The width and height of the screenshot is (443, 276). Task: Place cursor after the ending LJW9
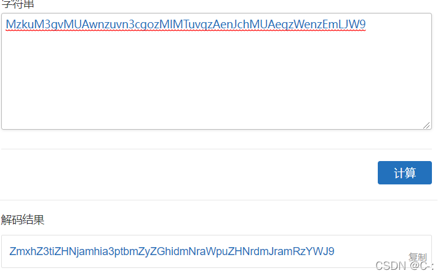coord(366,24)
